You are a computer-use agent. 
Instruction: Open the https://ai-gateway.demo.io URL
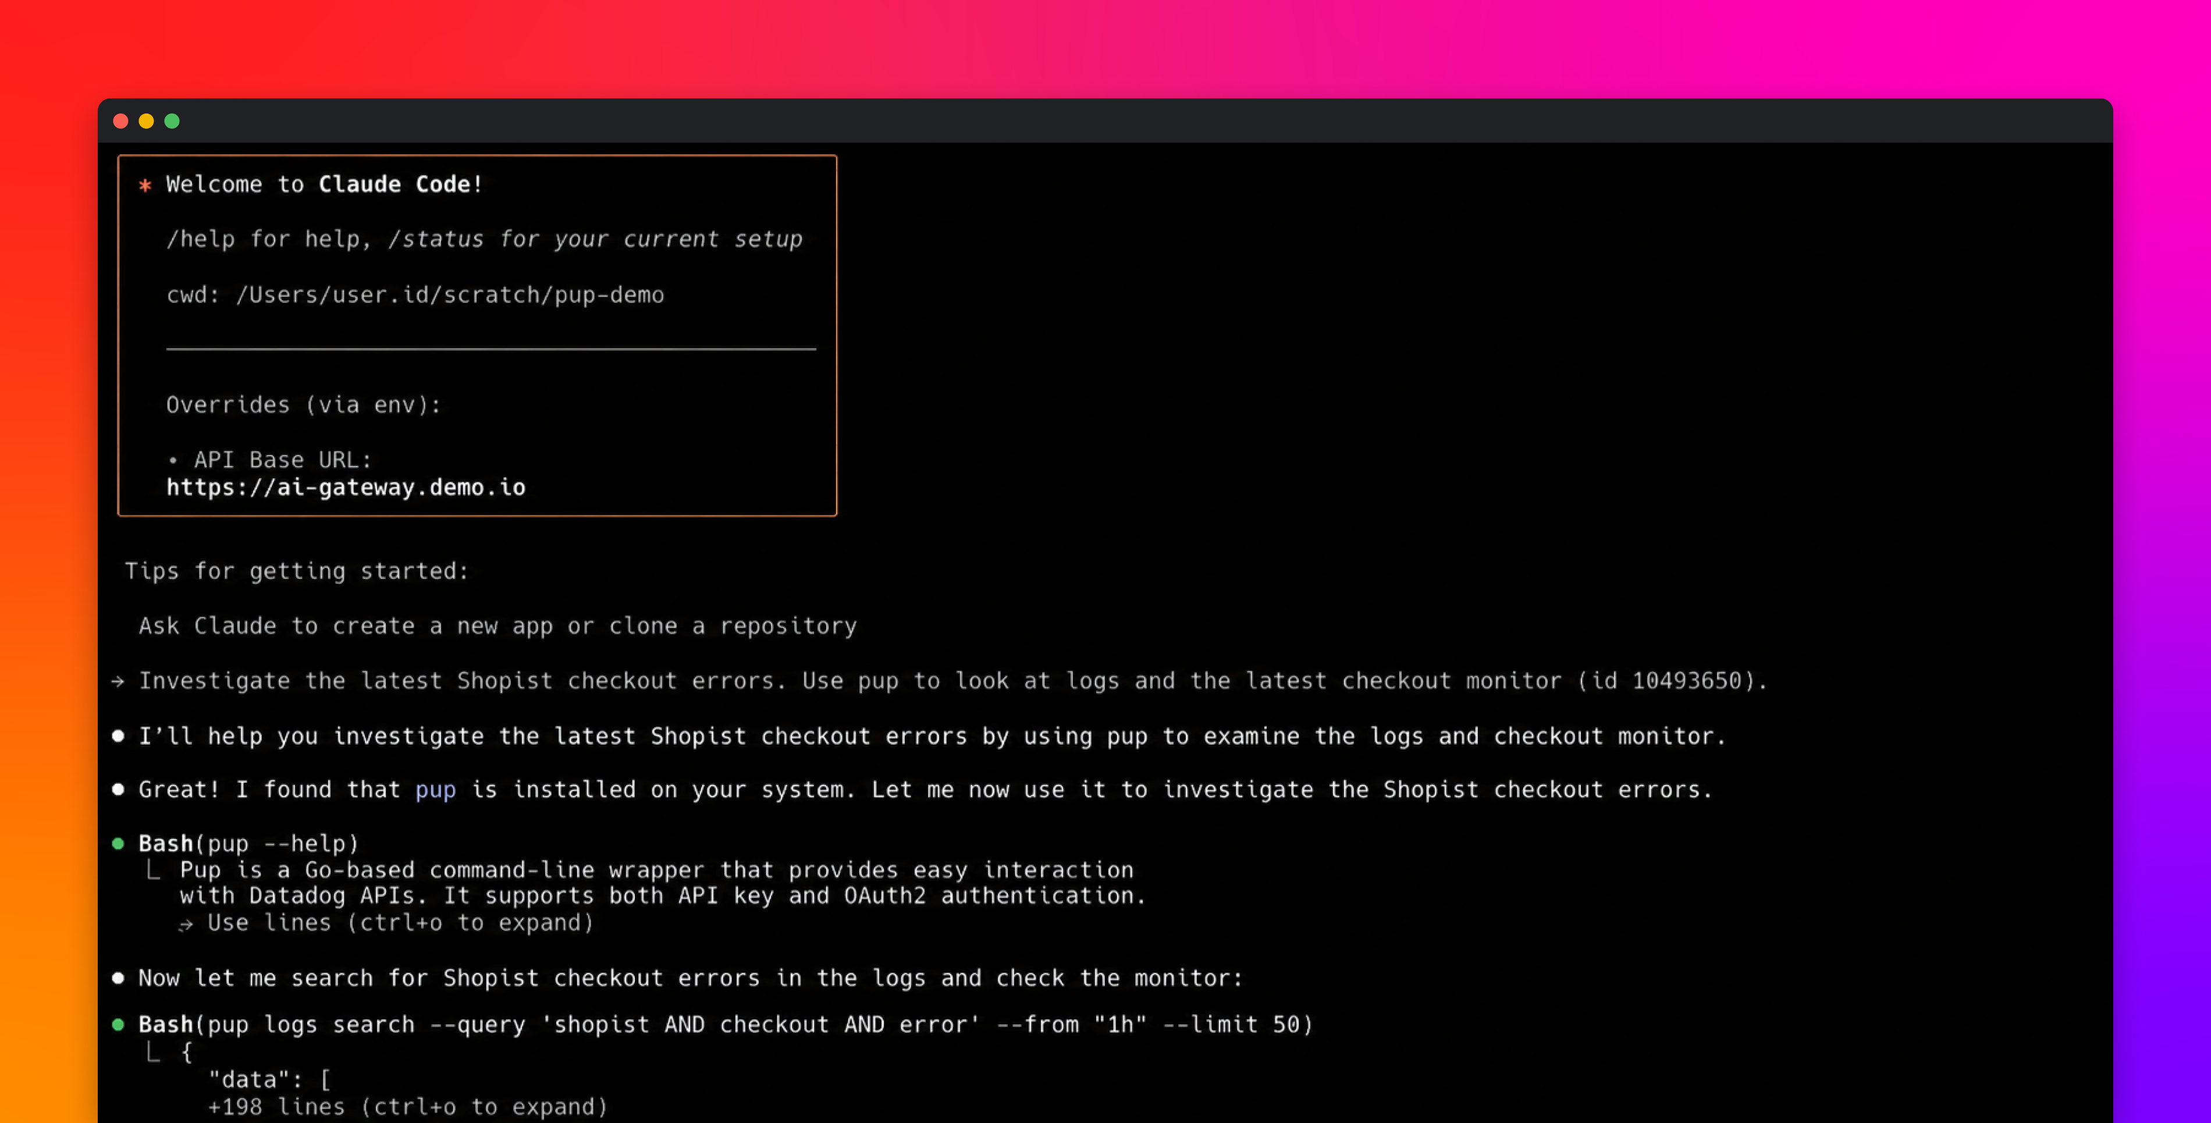tap(346, 487)
